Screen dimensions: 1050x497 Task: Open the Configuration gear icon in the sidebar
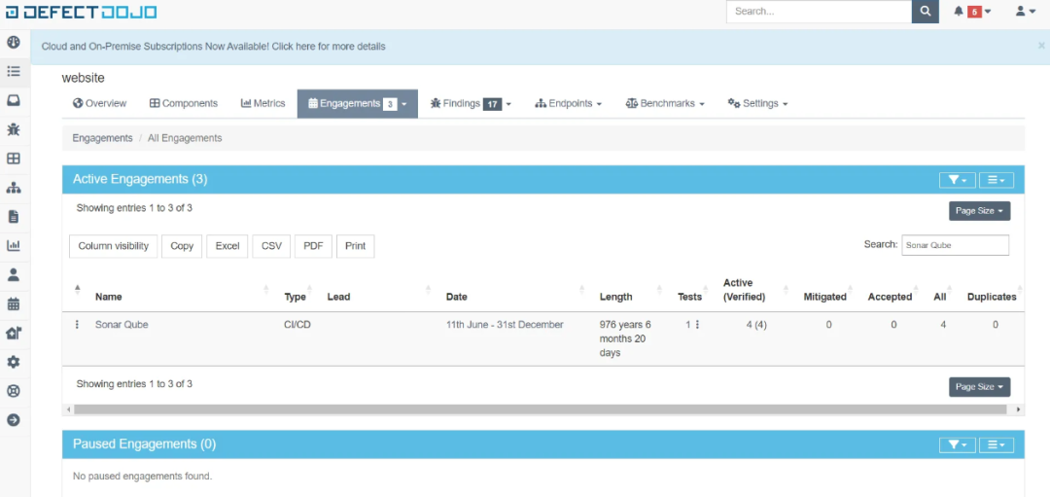point(14,363)
